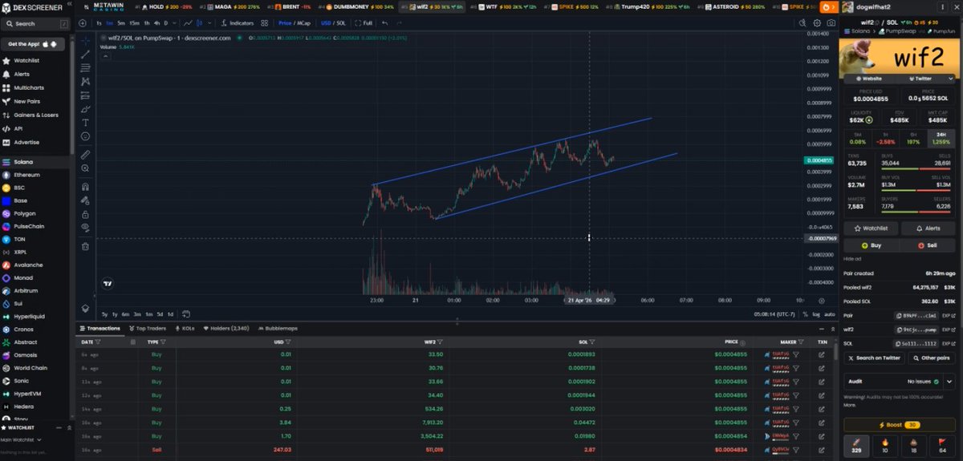Expand the chart style dropdown arrow

(x=209, y=23)
